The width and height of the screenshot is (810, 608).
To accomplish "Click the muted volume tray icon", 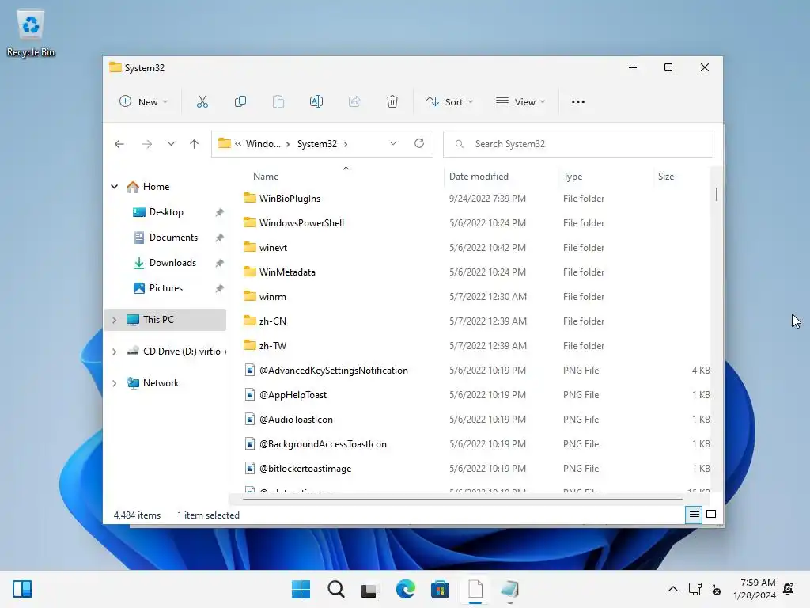I will click(x=715, y=589).
